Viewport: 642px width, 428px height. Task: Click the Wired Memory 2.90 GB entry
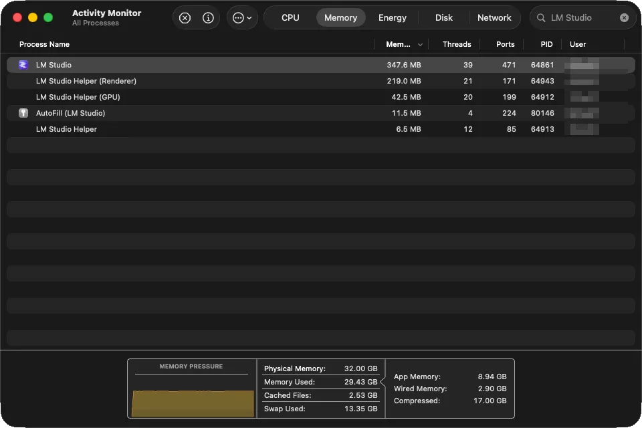click(x=450, y=389)
